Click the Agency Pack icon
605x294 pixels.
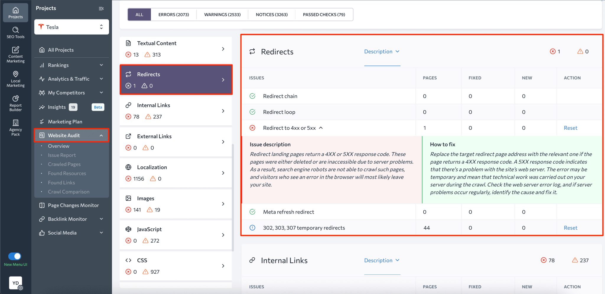click(15, 127)
